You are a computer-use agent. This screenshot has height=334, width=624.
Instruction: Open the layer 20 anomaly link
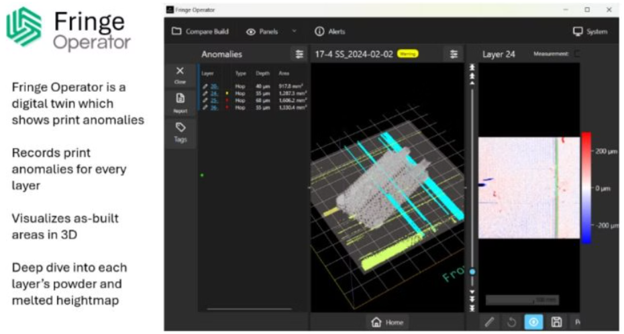point(214,87)
